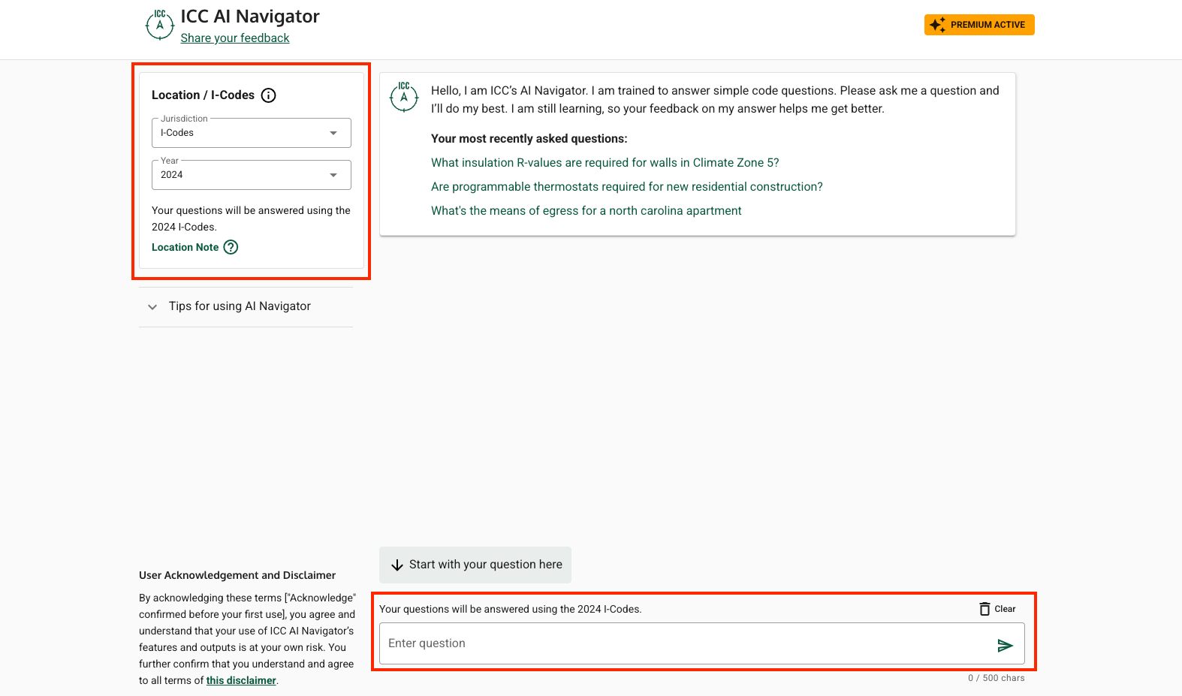1182x696 pixels.
Task: Open the Jurisdiction dropdown
Action: coord(252,133)
